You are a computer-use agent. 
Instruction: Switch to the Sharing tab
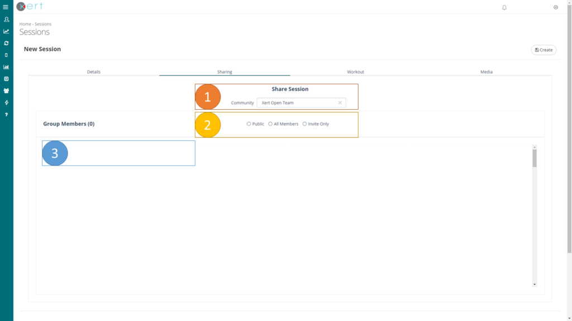click(x=225, y=72)
